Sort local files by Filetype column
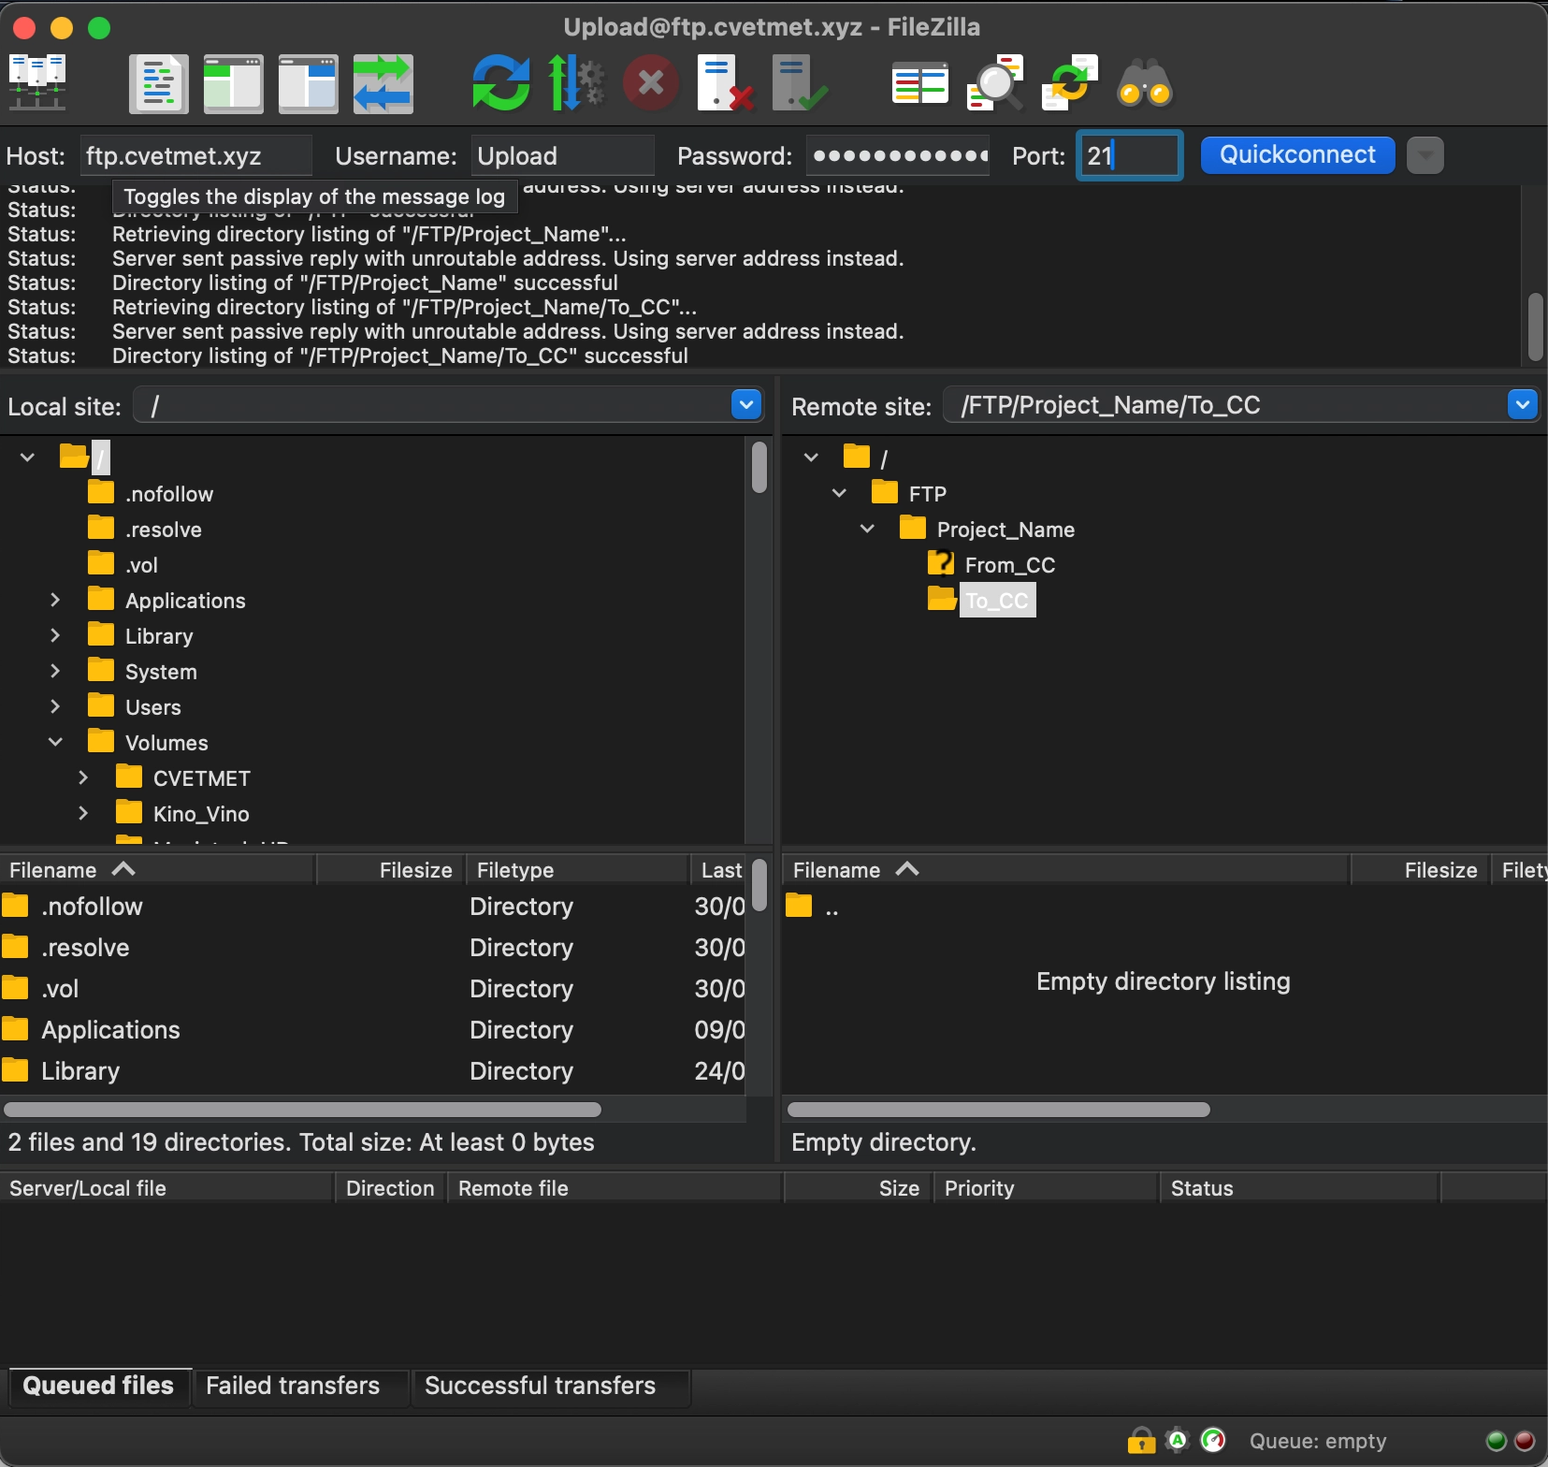 [577, 870]
